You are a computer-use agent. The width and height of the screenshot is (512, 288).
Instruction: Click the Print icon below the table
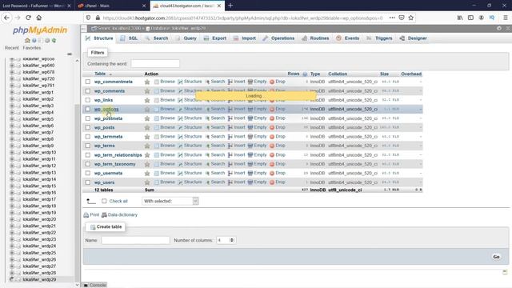tap(86, 215)
